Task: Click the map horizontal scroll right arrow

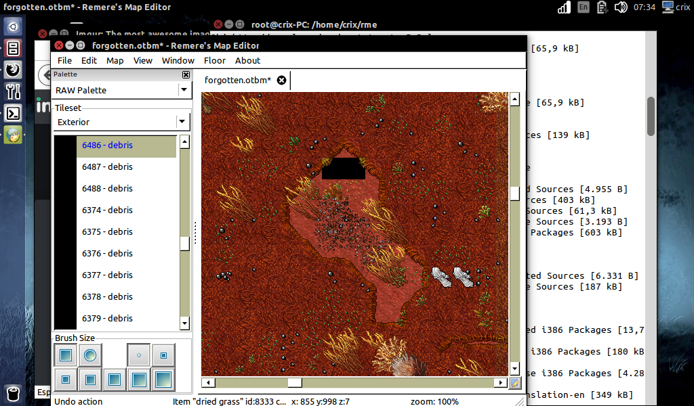Action: point(501,382)
